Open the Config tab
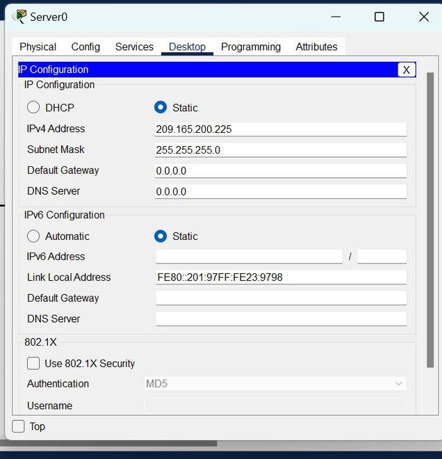The width and height of the screenshot is (442, 459). tap(85, 47)
